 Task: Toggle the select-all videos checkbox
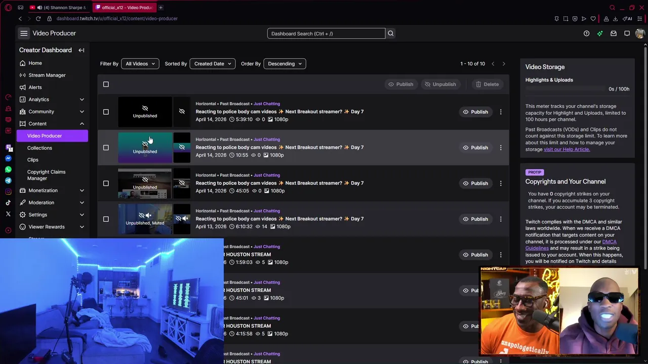click(x=106, y=84)
